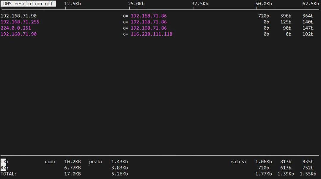Click the highlighted TX label
Viewport: 321px width, 179px height.
coord(4,162)
